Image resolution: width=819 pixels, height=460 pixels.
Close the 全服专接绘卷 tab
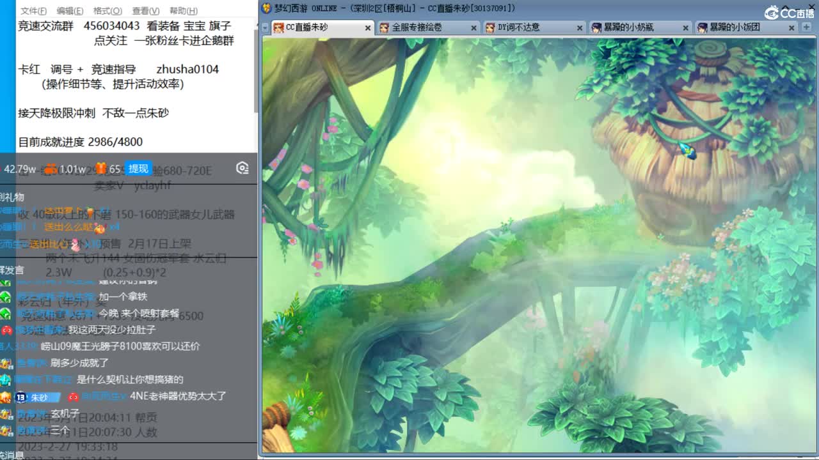[x=474, y=28]
